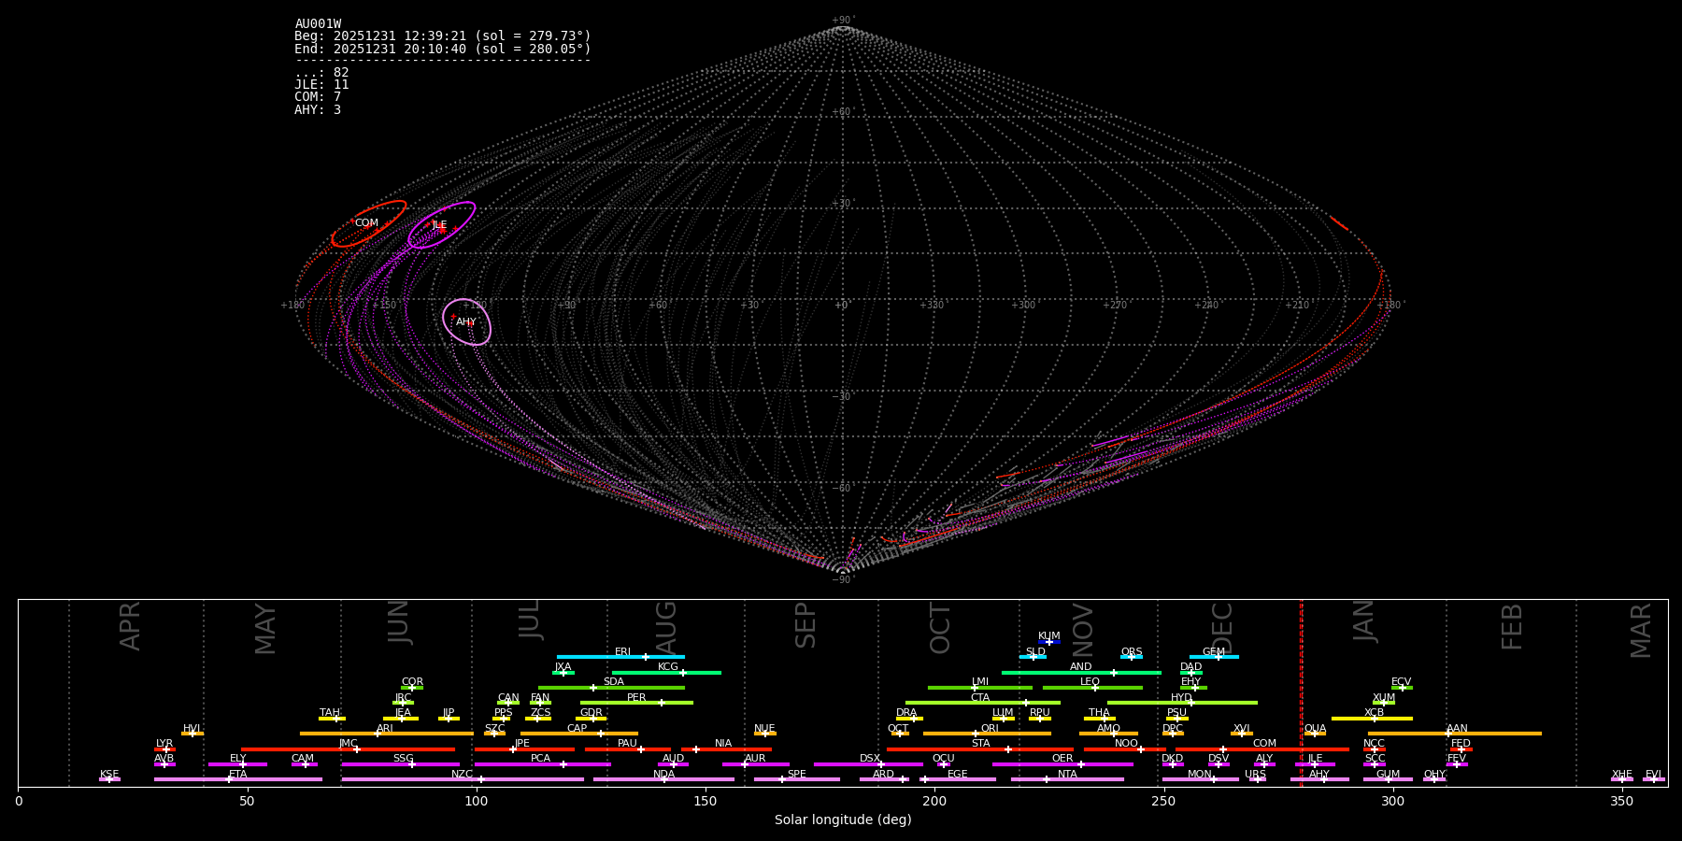Image resolution: width=1682 pixels, height=841 pixels.
Task: Click the pink AHY radiant ellipse on the sky map
Action: (466, 322)
